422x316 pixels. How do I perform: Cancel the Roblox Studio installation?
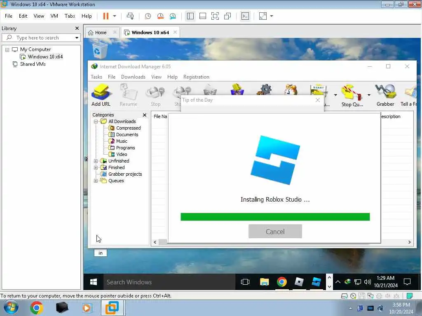tap(275, 231)
